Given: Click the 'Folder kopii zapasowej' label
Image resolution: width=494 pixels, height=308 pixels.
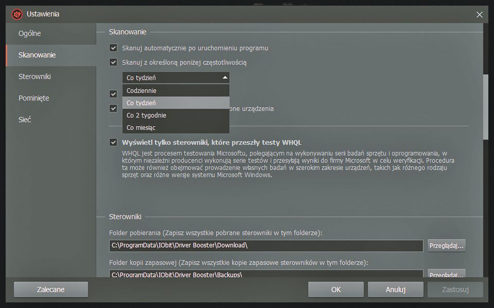Looking at the screenshot, I should click(238, 262).
